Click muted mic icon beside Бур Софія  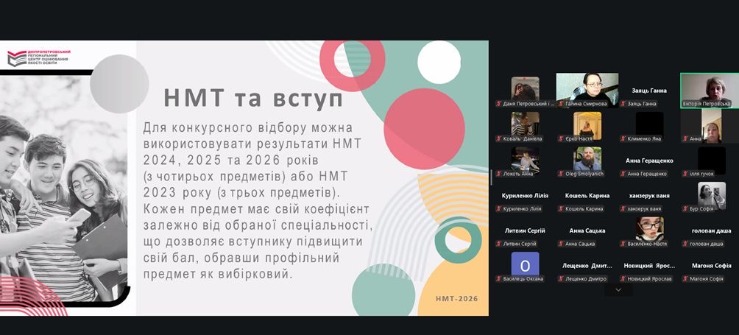tap(685, 209)
